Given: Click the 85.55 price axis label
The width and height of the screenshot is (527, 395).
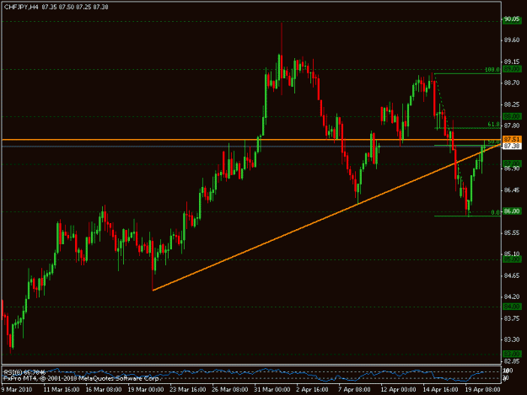Looking at the screenshot, I should pyautogui.click(x=512, y=233).
